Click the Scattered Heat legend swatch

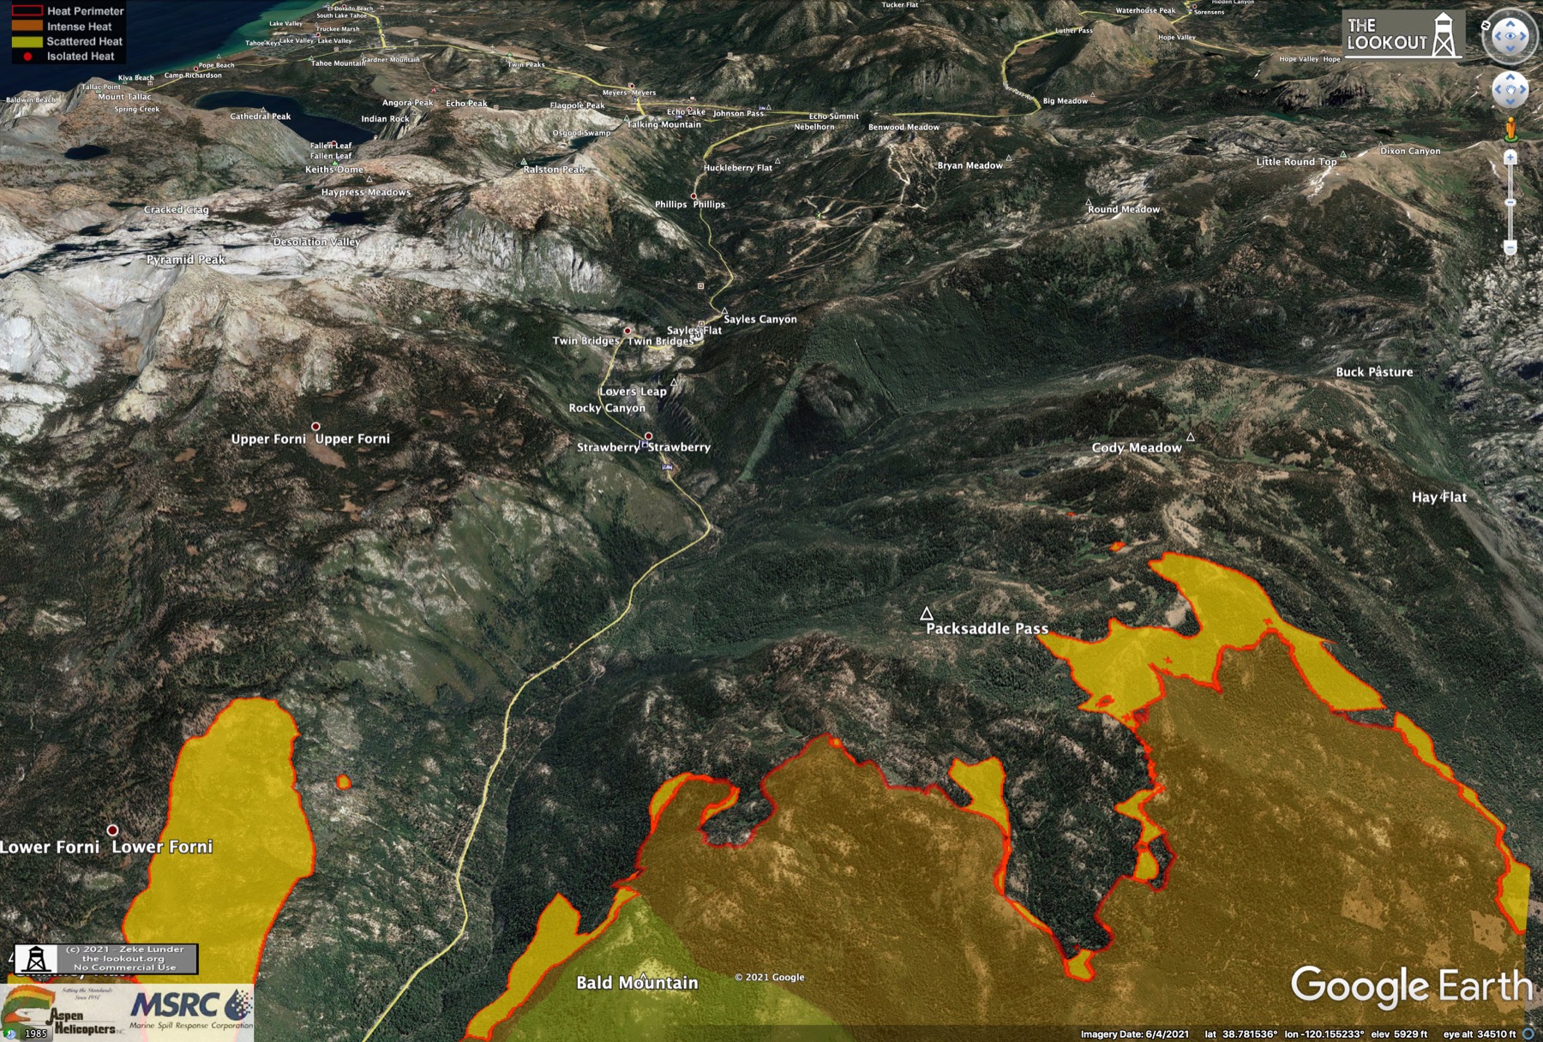[27, 41]
